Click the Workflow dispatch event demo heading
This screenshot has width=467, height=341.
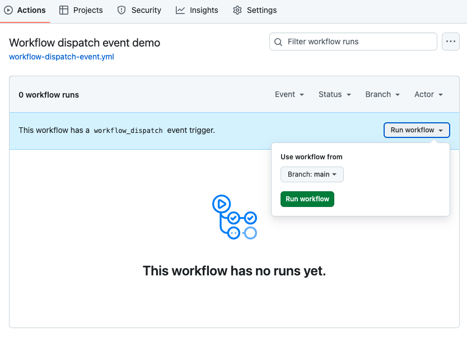click(85, 43)
